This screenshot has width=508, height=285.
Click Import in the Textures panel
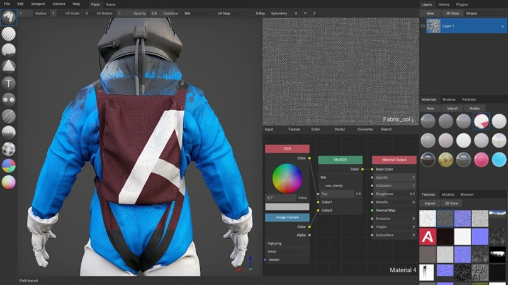(x=430, y=203)
